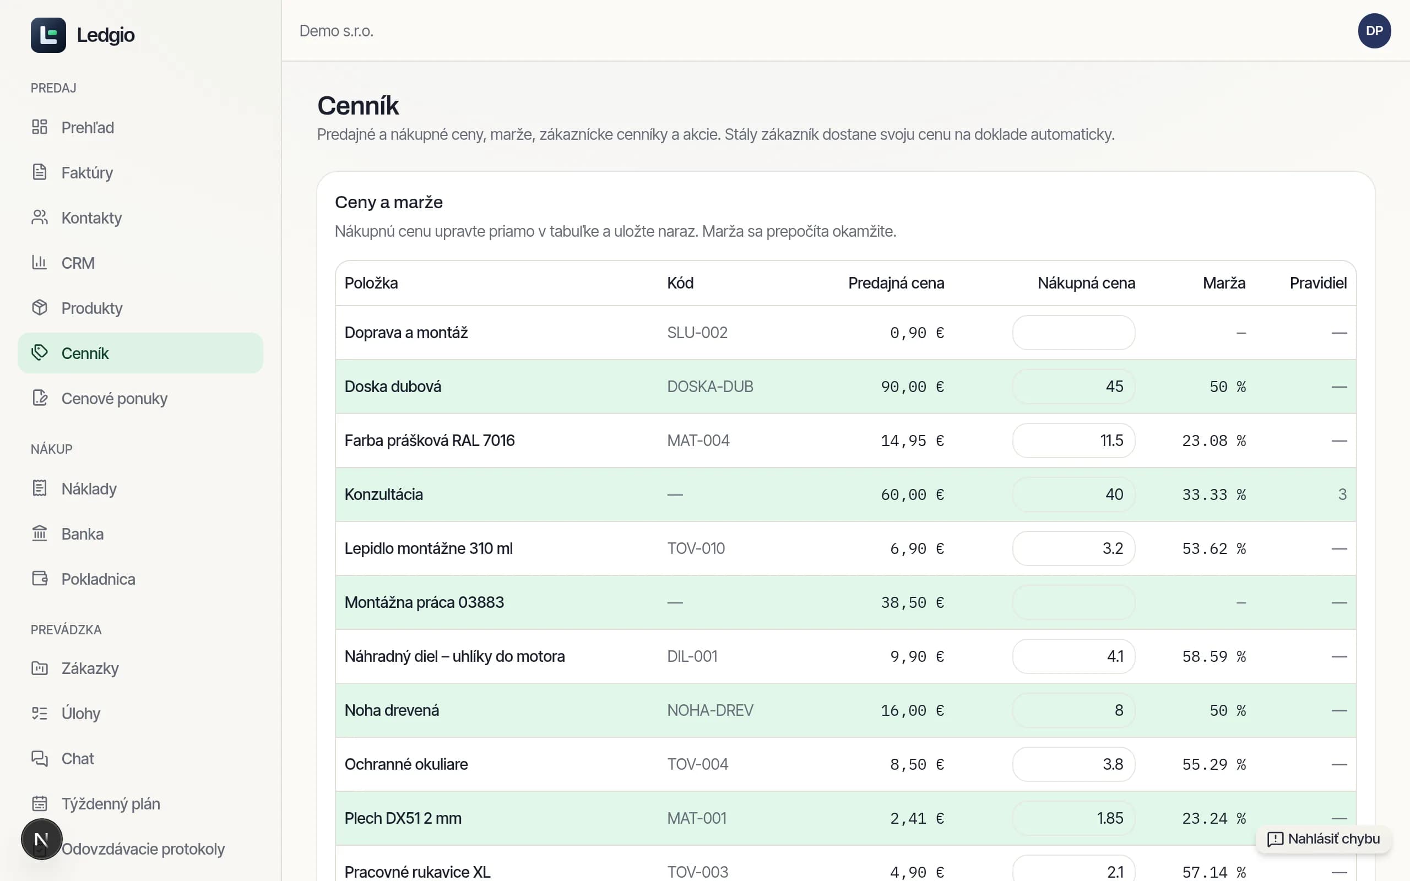
Task: Go to Odovzdávacie protokoly
Action: tap(143, 849)
